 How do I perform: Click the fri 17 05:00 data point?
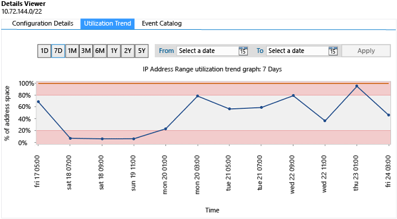point(38,102)
